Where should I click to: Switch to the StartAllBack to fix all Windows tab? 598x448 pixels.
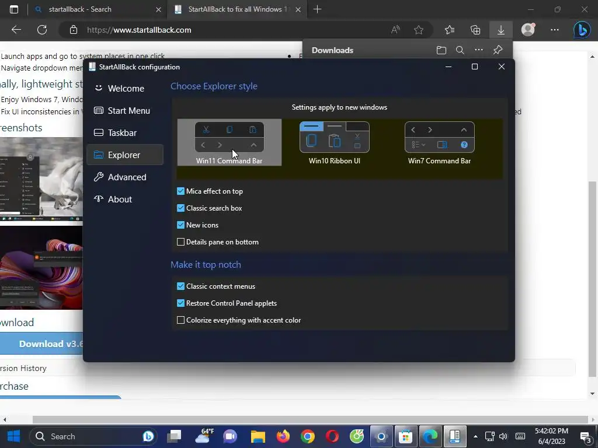click(237, 9)
